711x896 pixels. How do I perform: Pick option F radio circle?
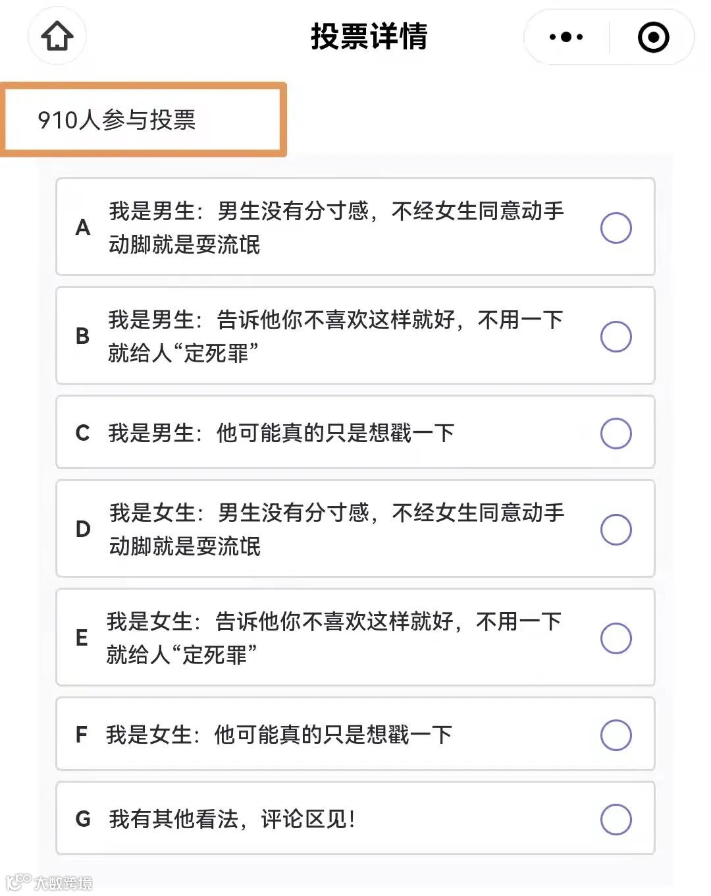tap(616, 735)
